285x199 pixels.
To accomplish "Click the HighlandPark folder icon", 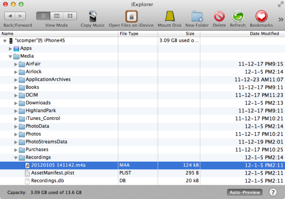I will 22,111.
